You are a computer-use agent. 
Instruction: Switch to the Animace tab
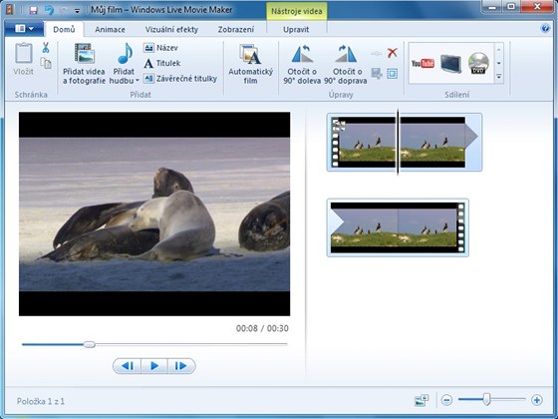tap(110, 30)
